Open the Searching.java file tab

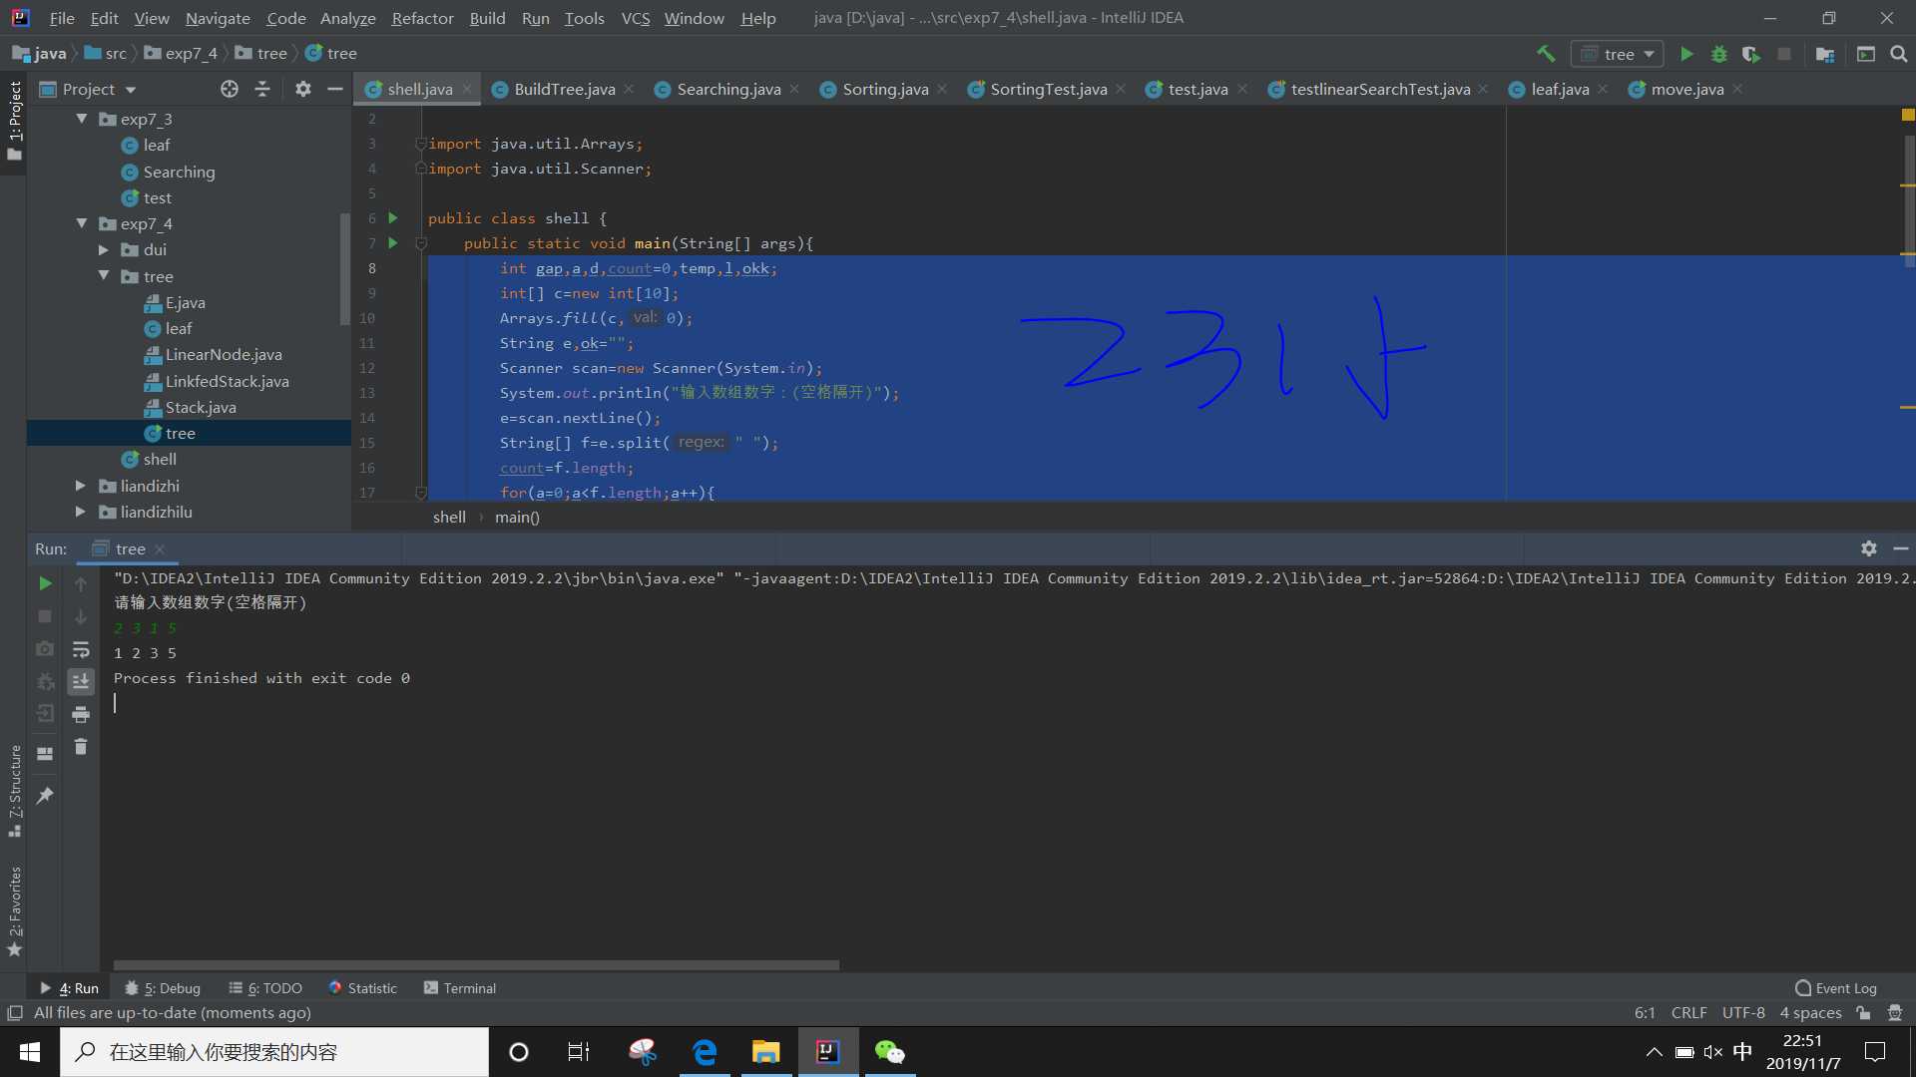coord(729,88)
